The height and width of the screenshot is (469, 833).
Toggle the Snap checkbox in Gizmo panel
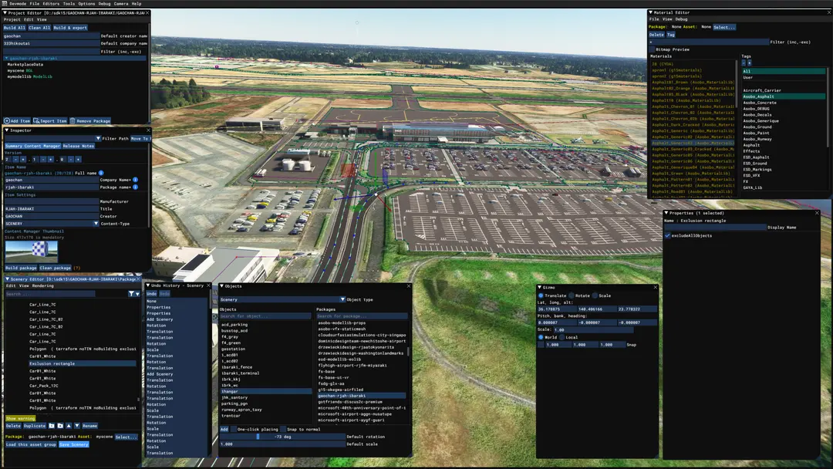pyautogui.click(x=541, y=345)
